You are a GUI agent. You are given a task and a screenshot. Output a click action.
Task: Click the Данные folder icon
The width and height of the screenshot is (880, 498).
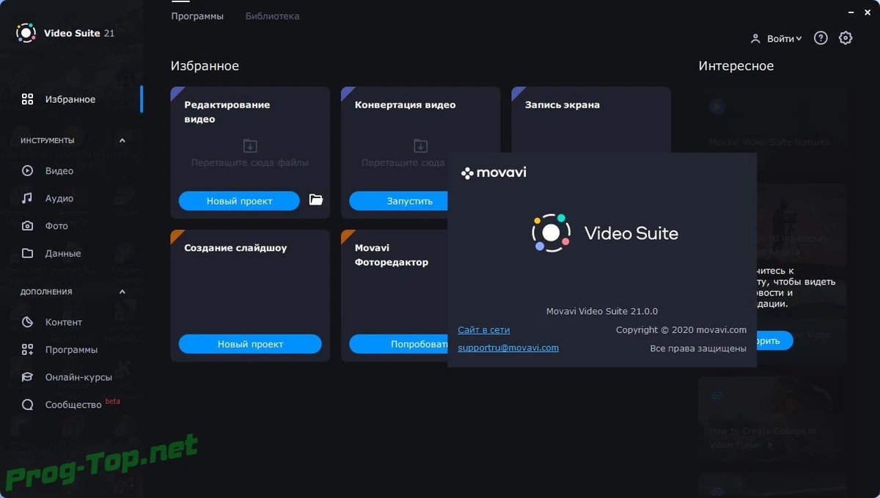click(27, 253)
